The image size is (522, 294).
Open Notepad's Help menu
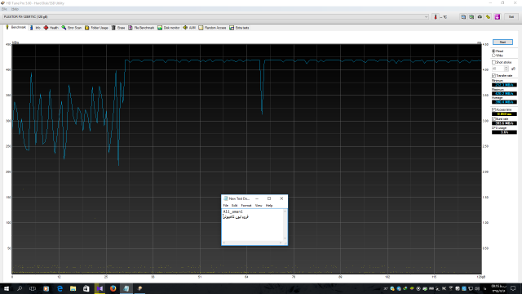point(269,206)
